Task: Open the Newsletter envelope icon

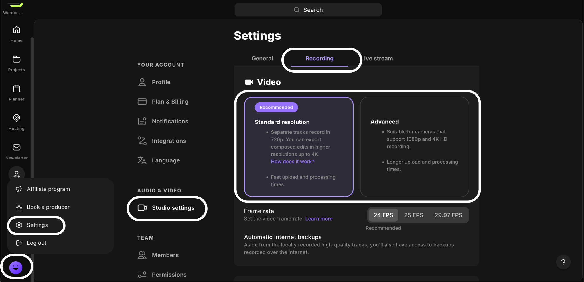Action: click(17, 147)
